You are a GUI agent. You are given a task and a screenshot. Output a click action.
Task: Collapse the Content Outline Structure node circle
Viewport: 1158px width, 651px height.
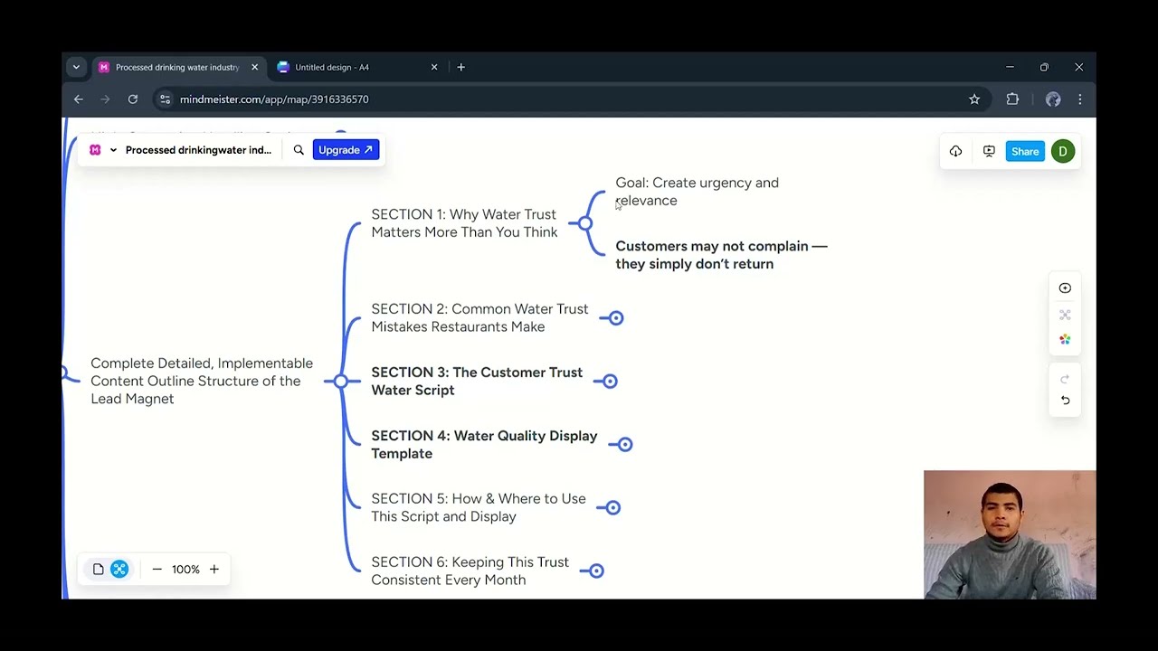coord(340,382)
